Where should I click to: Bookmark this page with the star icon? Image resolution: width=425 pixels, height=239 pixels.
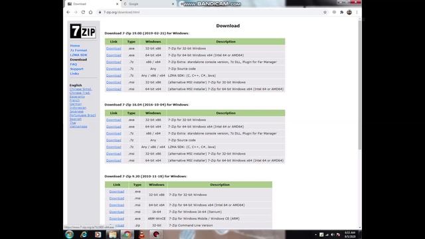point(325,12)
